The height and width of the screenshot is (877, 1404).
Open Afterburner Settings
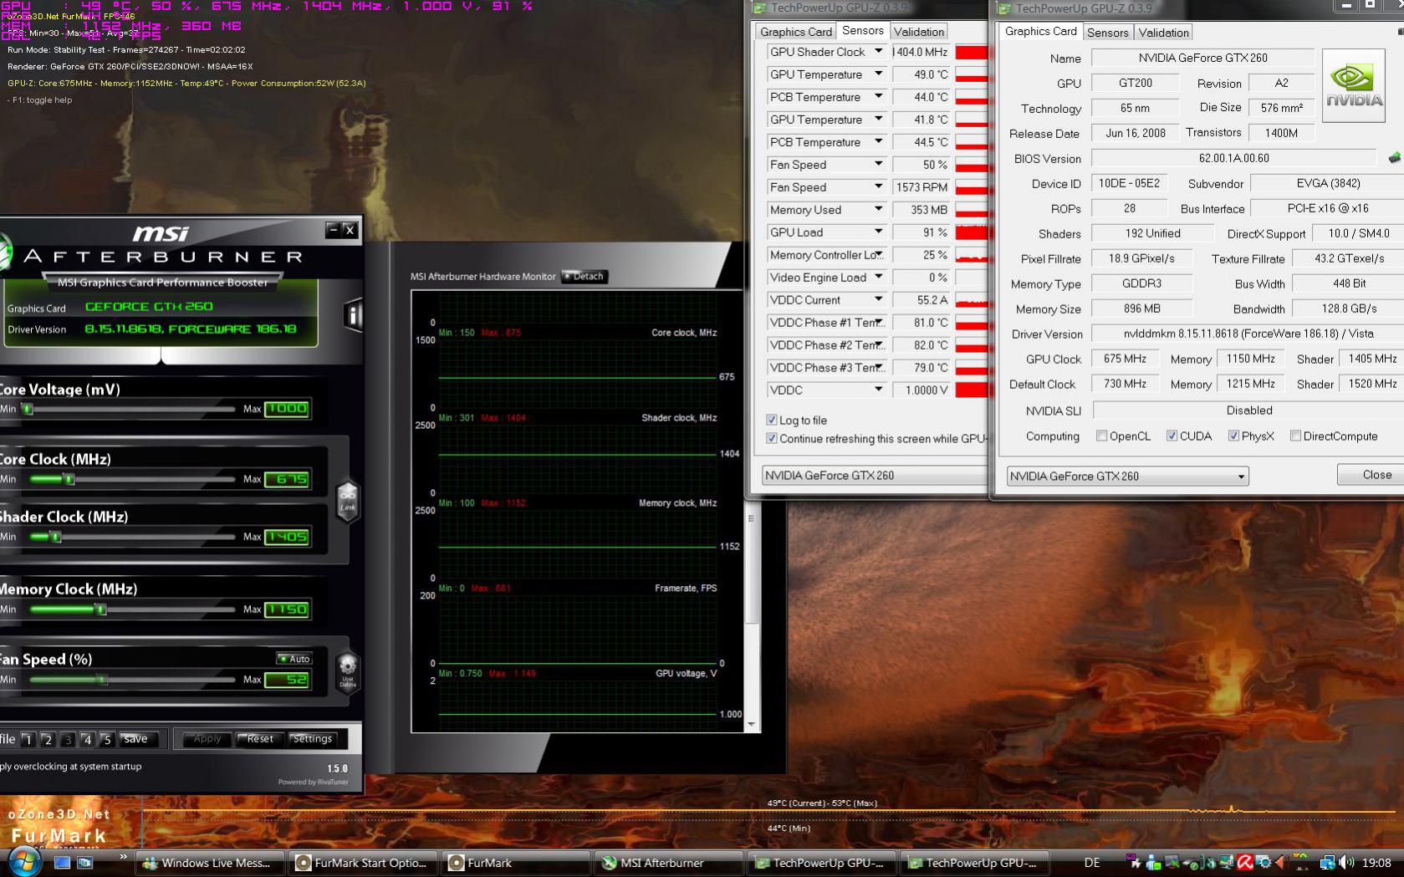[x=313, y=739]
